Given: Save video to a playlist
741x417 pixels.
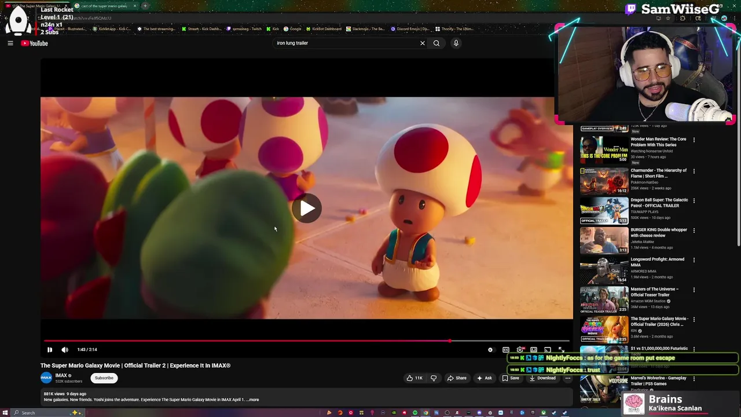Looking at the screenshot, I should pos(511,378).
